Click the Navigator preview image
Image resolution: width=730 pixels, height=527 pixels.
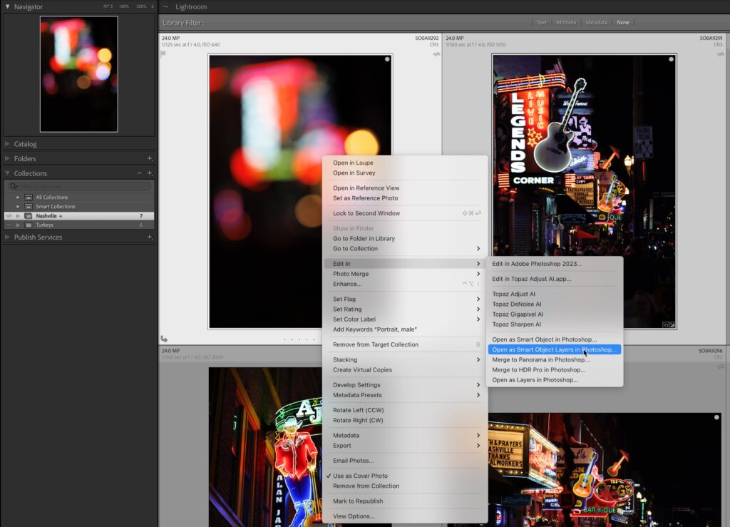coord(78,74)
